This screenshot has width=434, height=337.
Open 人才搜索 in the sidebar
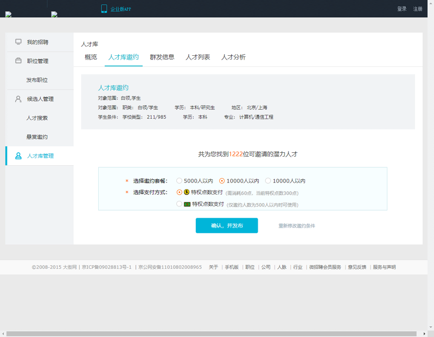coord(37,118)
